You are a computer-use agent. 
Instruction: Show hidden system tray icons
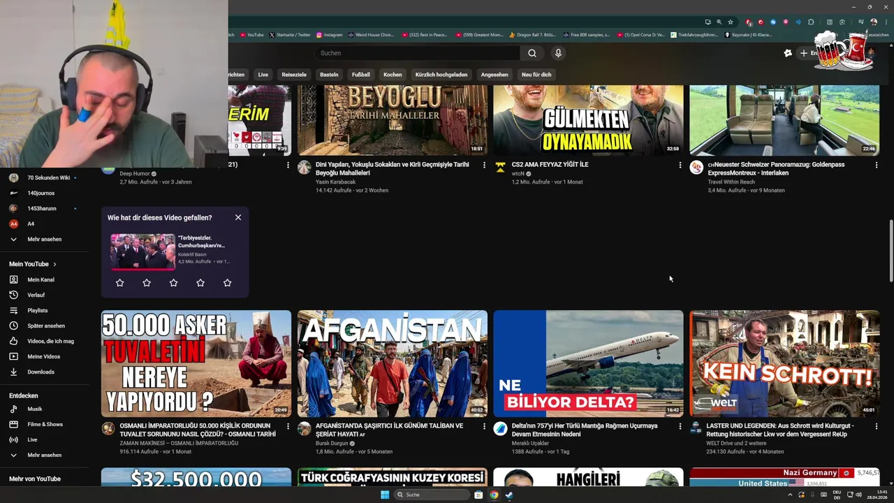click(x=791, y=495)
